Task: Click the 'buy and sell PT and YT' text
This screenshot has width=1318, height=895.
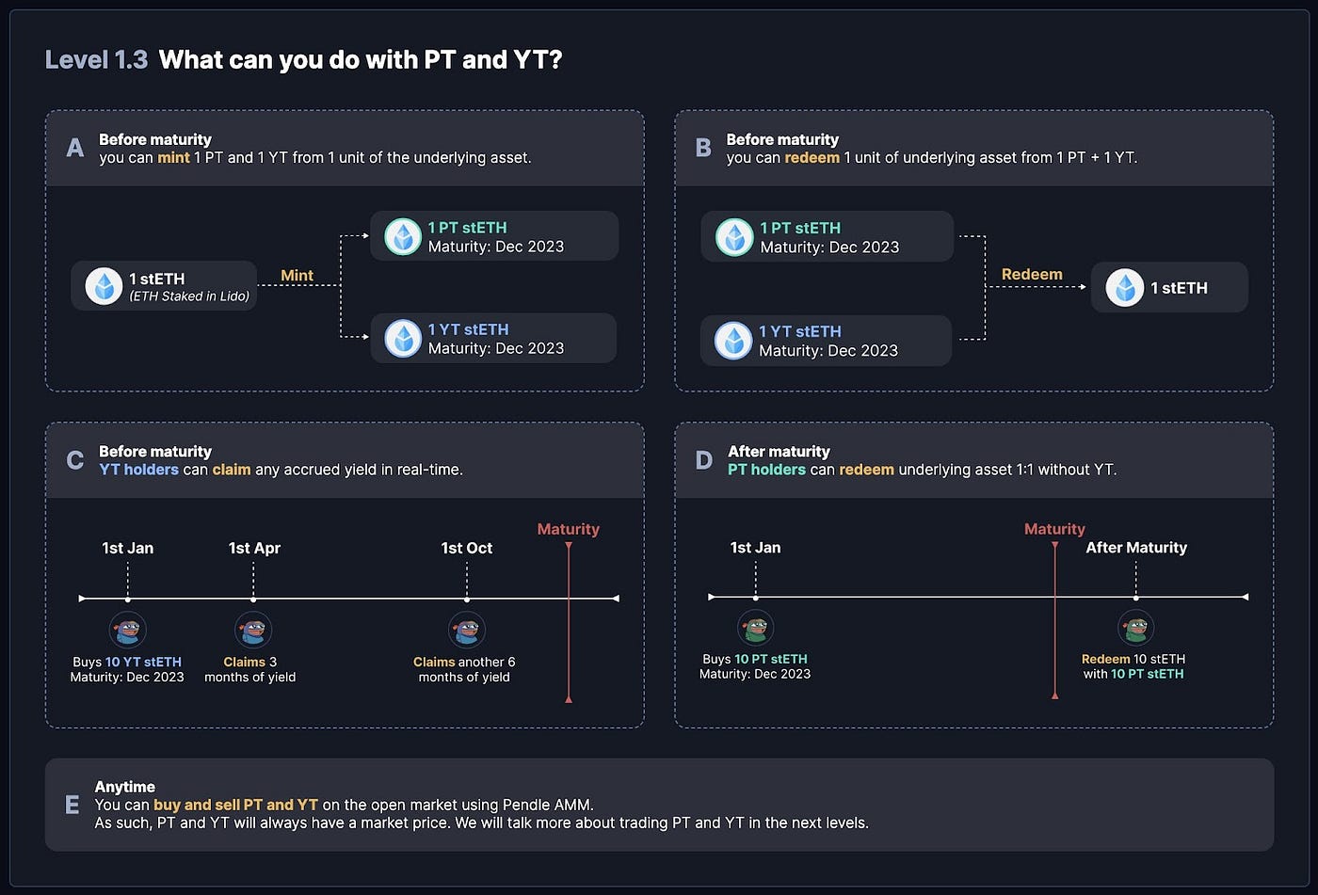Action: [235, 805]
